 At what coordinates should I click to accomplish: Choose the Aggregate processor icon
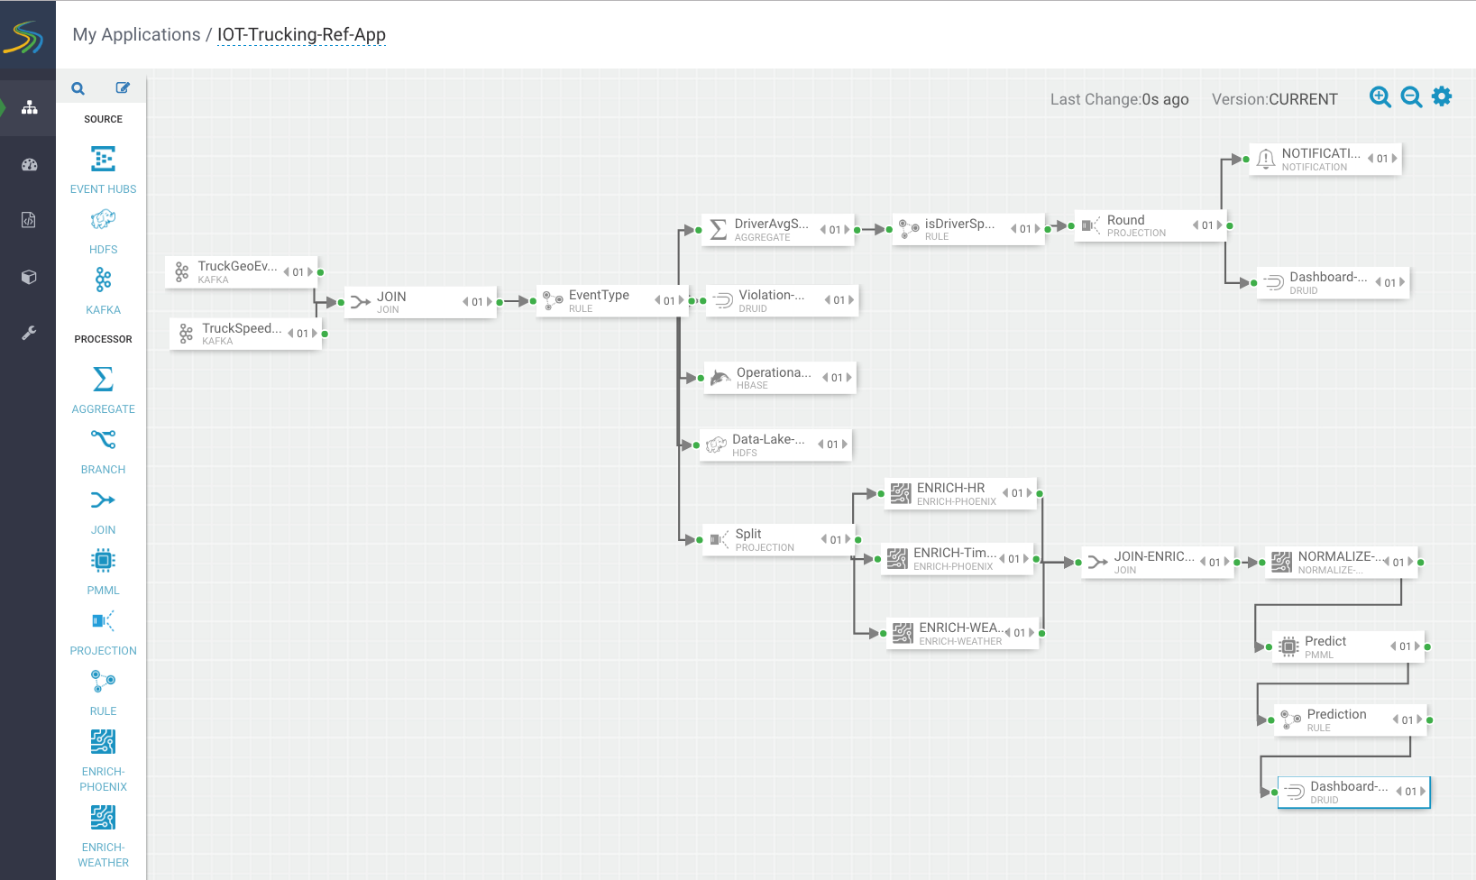tap(103, 379)
